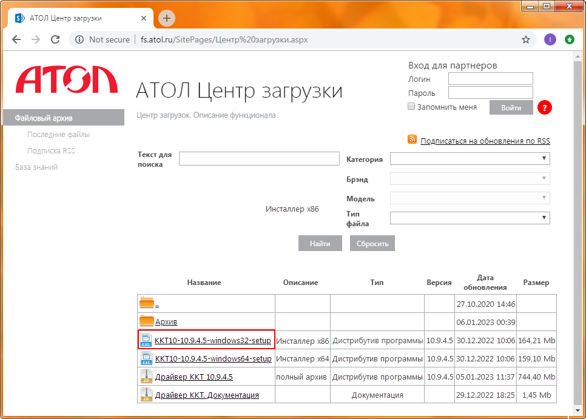The height and width of the screenshot is (419, 586).
Task: Click ZIP icon of Драйвер ККТ. Документация
Action: (x=146, y=394)
